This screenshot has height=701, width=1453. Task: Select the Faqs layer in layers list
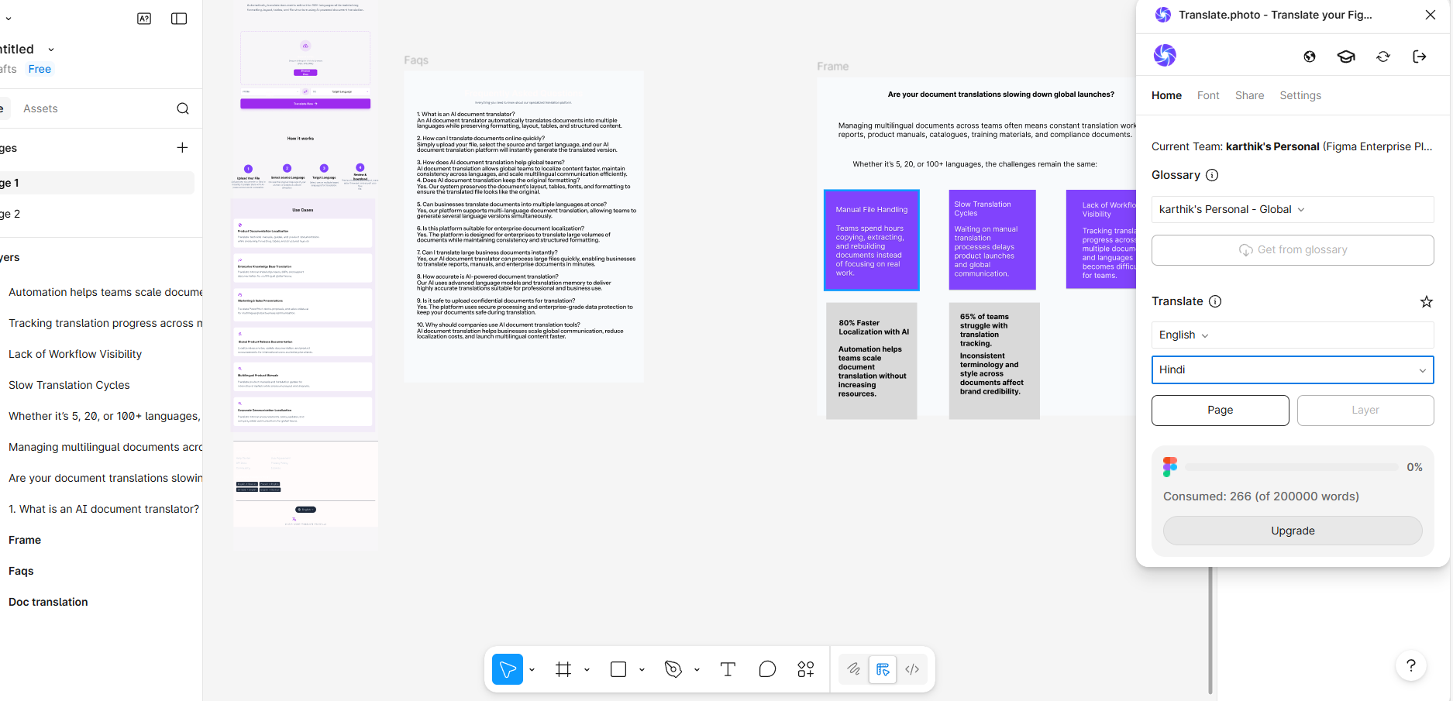click(x=21, y=571)
